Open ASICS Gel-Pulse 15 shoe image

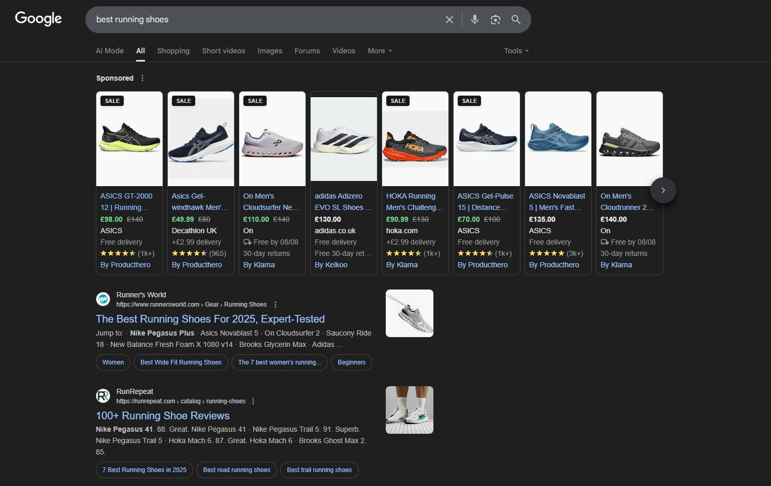point(487,139)
